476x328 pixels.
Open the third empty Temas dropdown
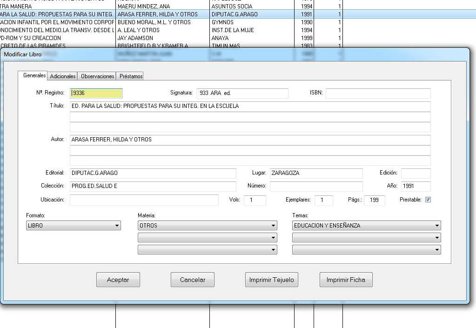(366, 250)
